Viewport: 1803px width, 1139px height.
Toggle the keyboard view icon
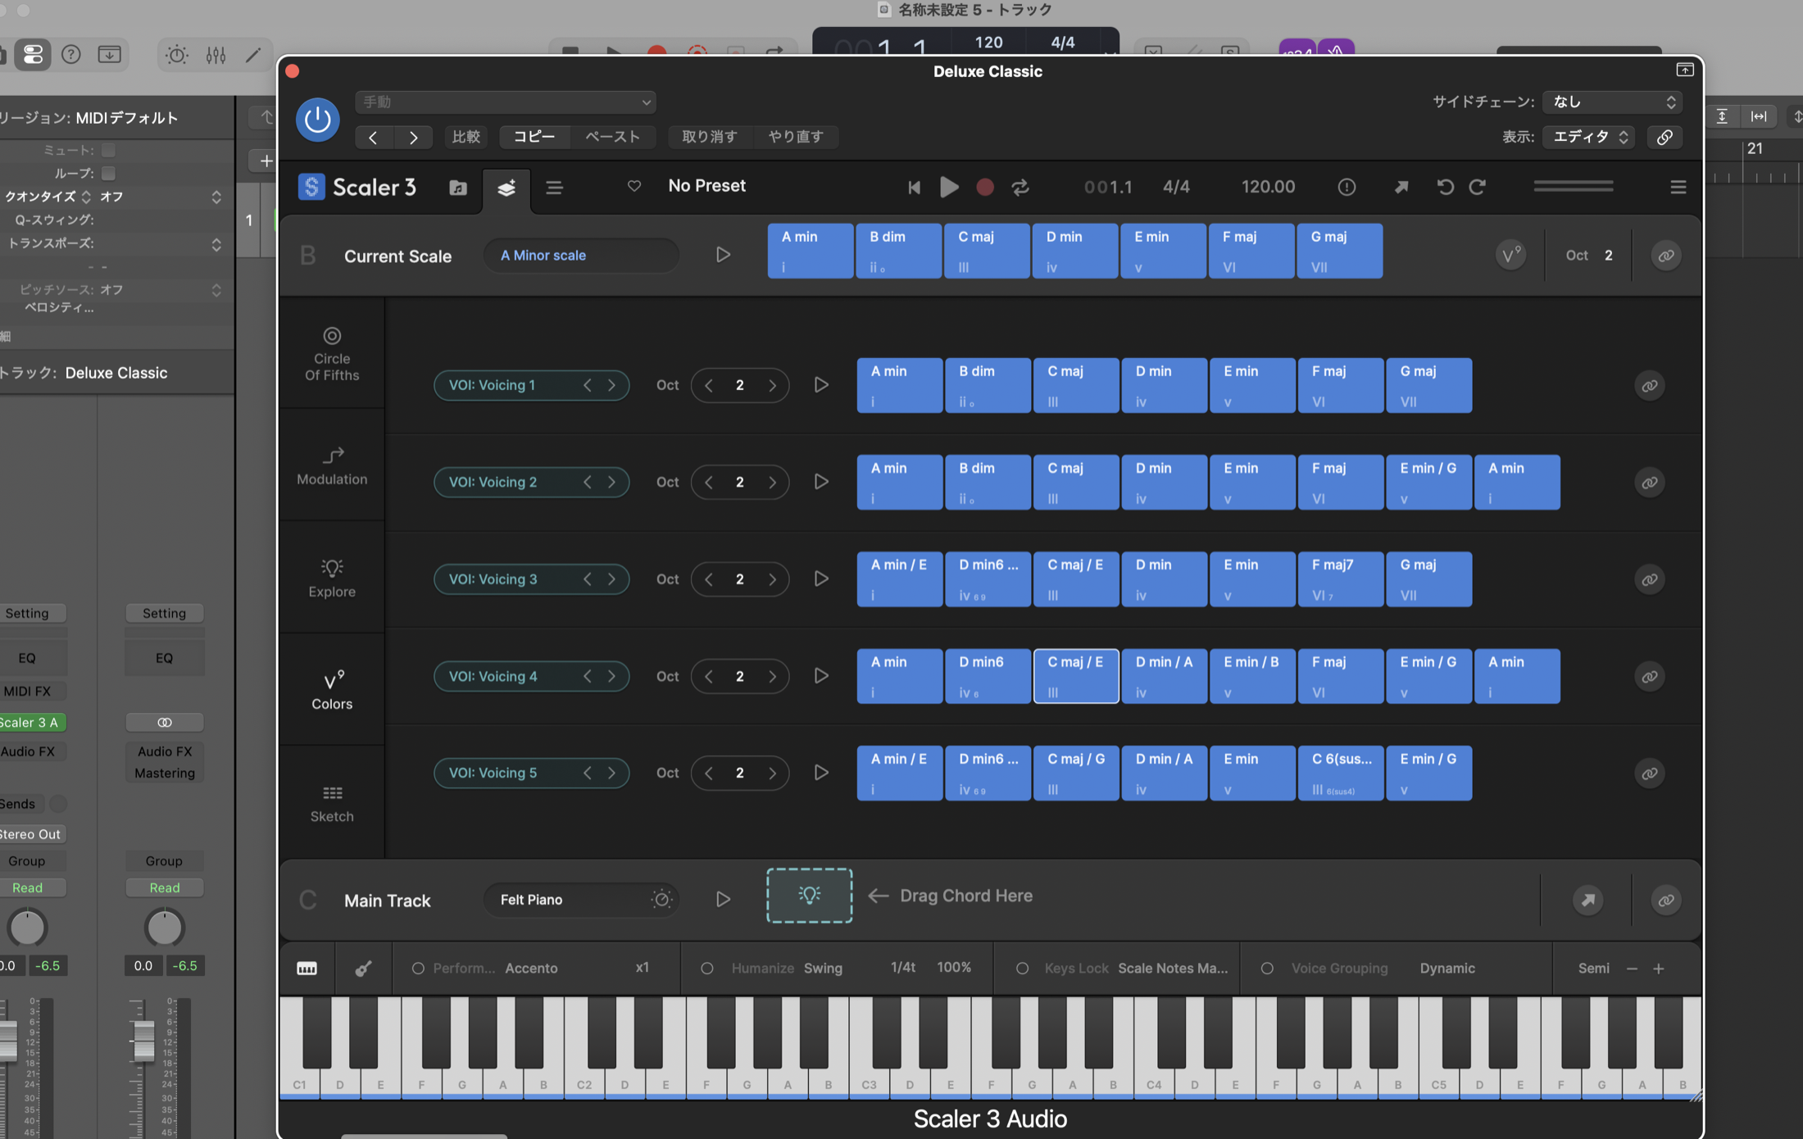coord(307,969)
